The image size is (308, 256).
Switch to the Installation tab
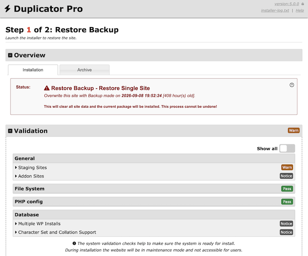pos(33,70)
